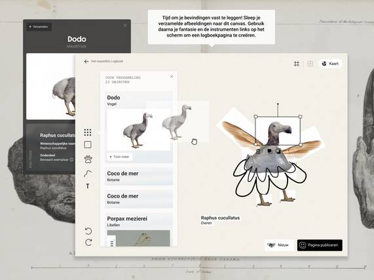Select the paw print stamp tool
This screenshot has height=280, width=374.
[88, 159]
